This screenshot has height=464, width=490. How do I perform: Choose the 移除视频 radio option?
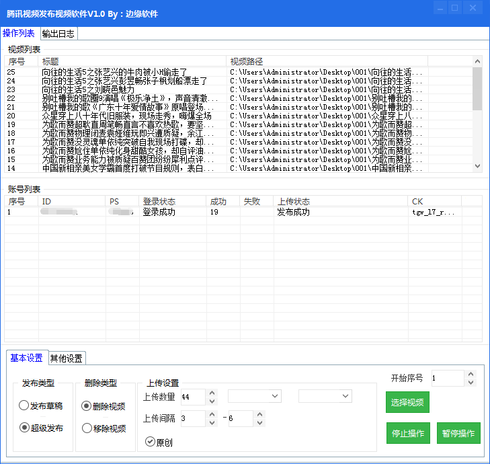(x=104, y=428)
